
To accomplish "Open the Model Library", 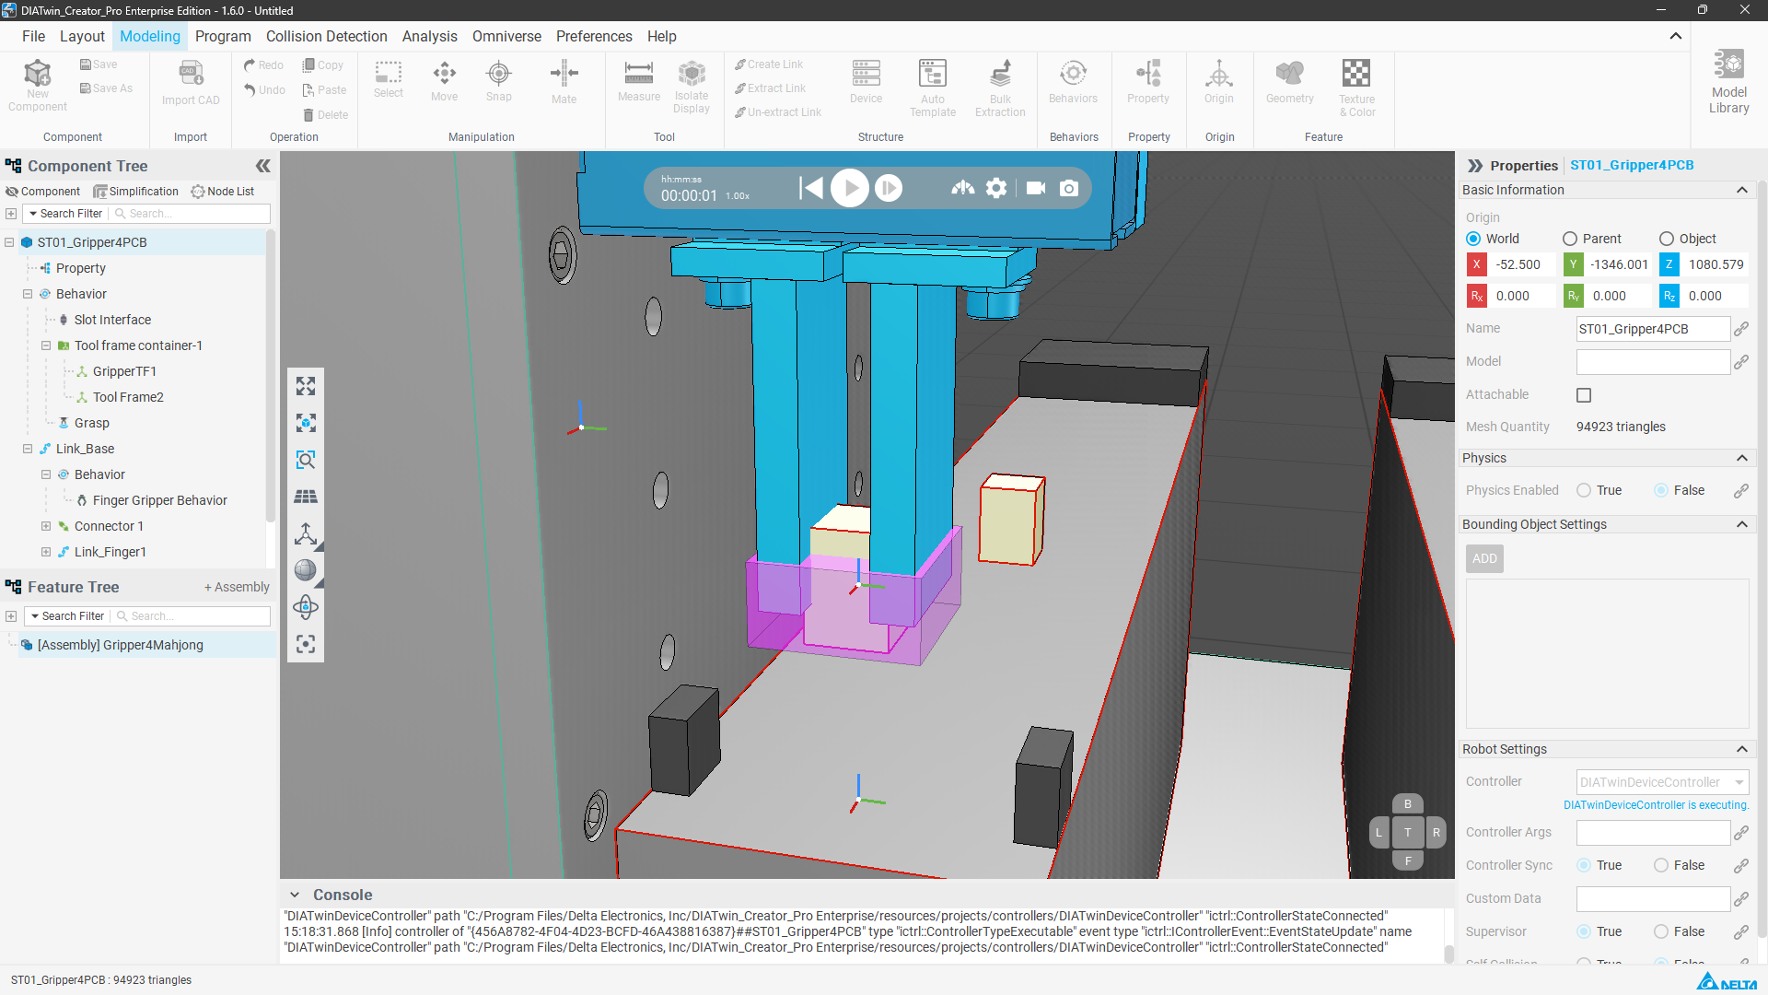I will (x=1728, y=81).
